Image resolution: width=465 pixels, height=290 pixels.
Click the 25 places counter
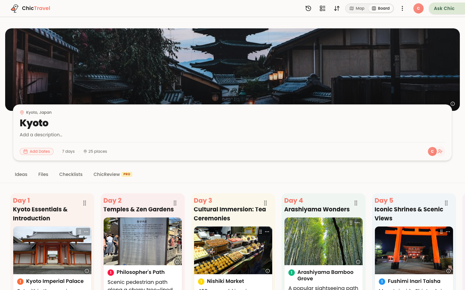pyautogui.click(x=95, y=151)
